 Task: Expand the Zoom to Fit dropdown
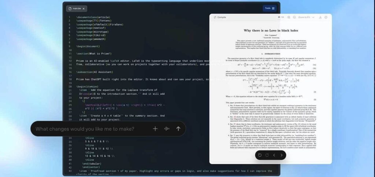click(x=306, y=18)
